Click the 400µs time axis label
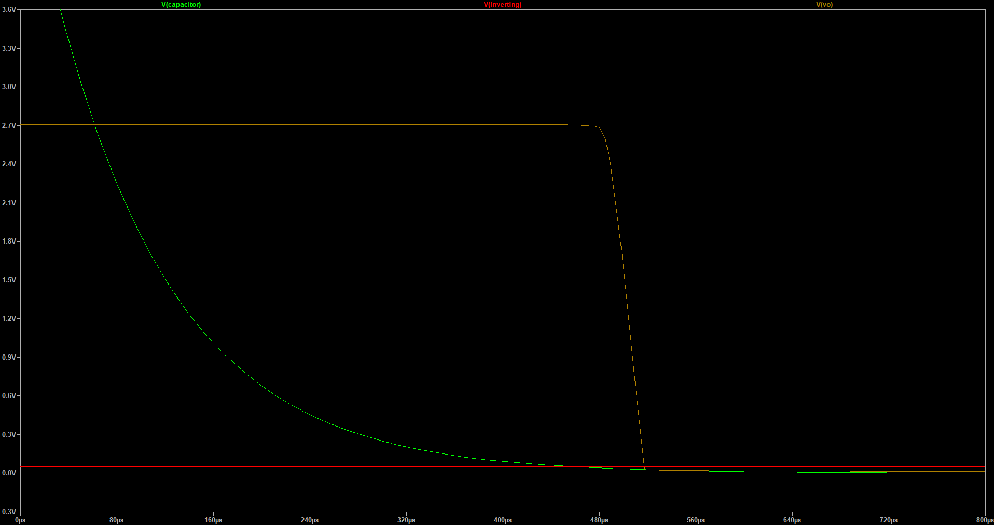The height and width of the screenshot is (525, 994). tap(503, 520)
